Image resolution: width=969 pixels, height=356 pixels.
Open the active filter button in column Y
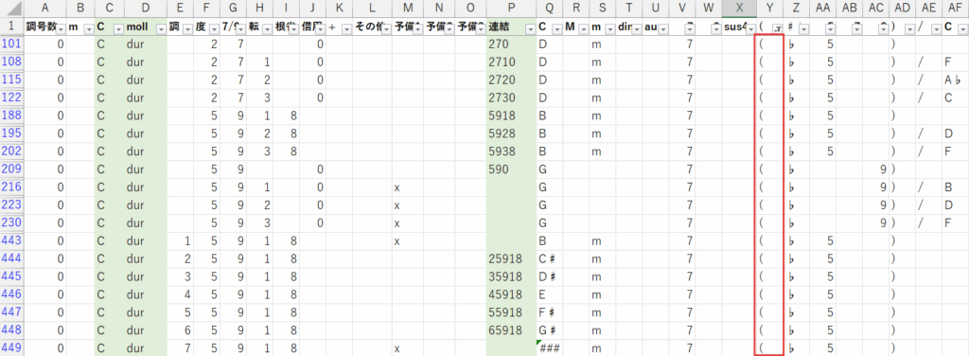tap(777, 28)
